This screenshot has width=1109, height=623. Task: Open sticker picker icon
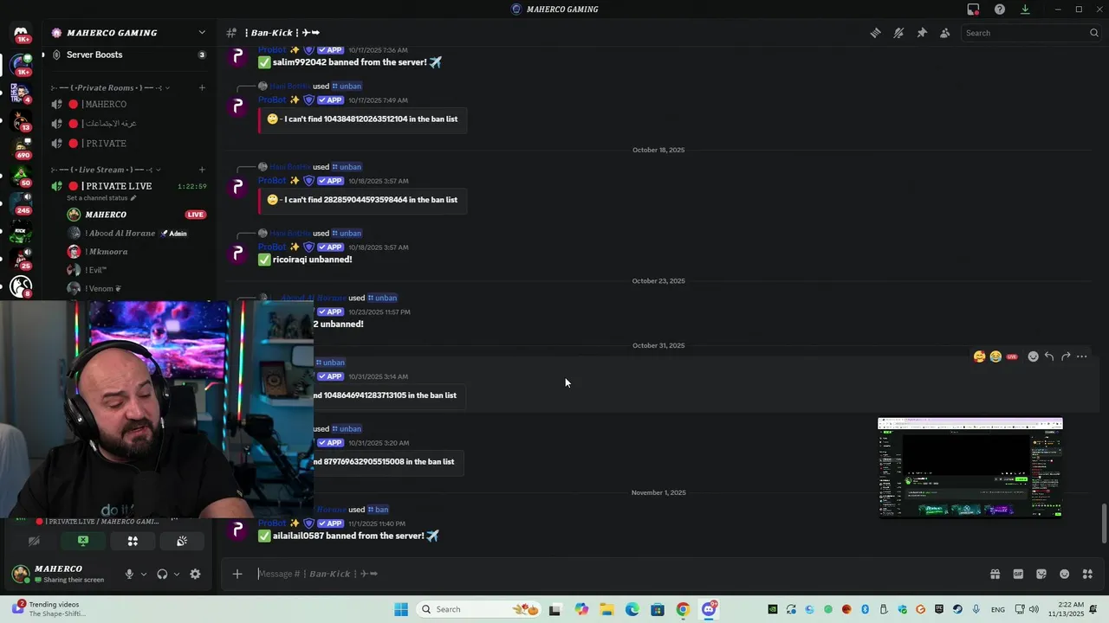pos(1041,574)
